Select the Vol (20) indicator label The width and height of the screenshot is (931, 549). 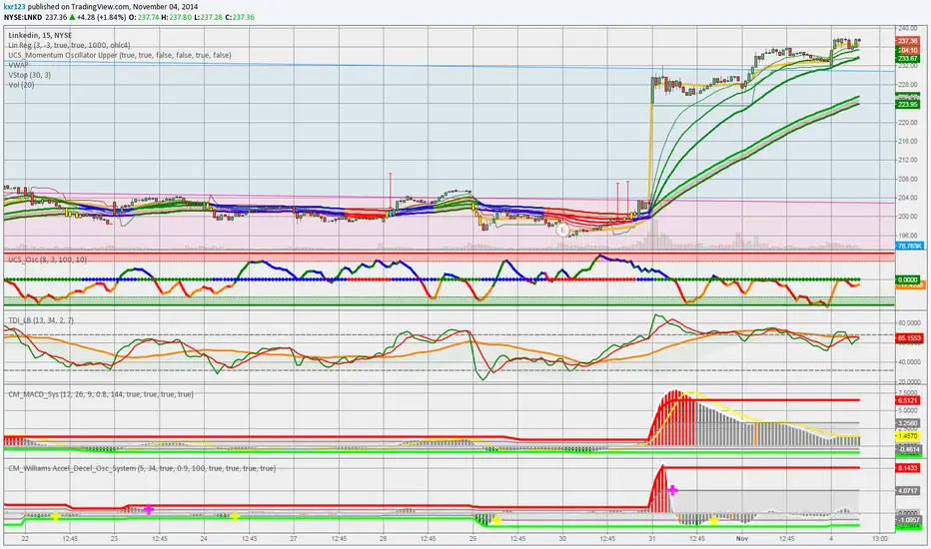(x=24, y=85)
